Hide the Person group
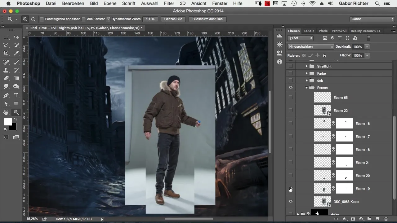The width and height of the screenshot is (397, 223). coord(290,88)
